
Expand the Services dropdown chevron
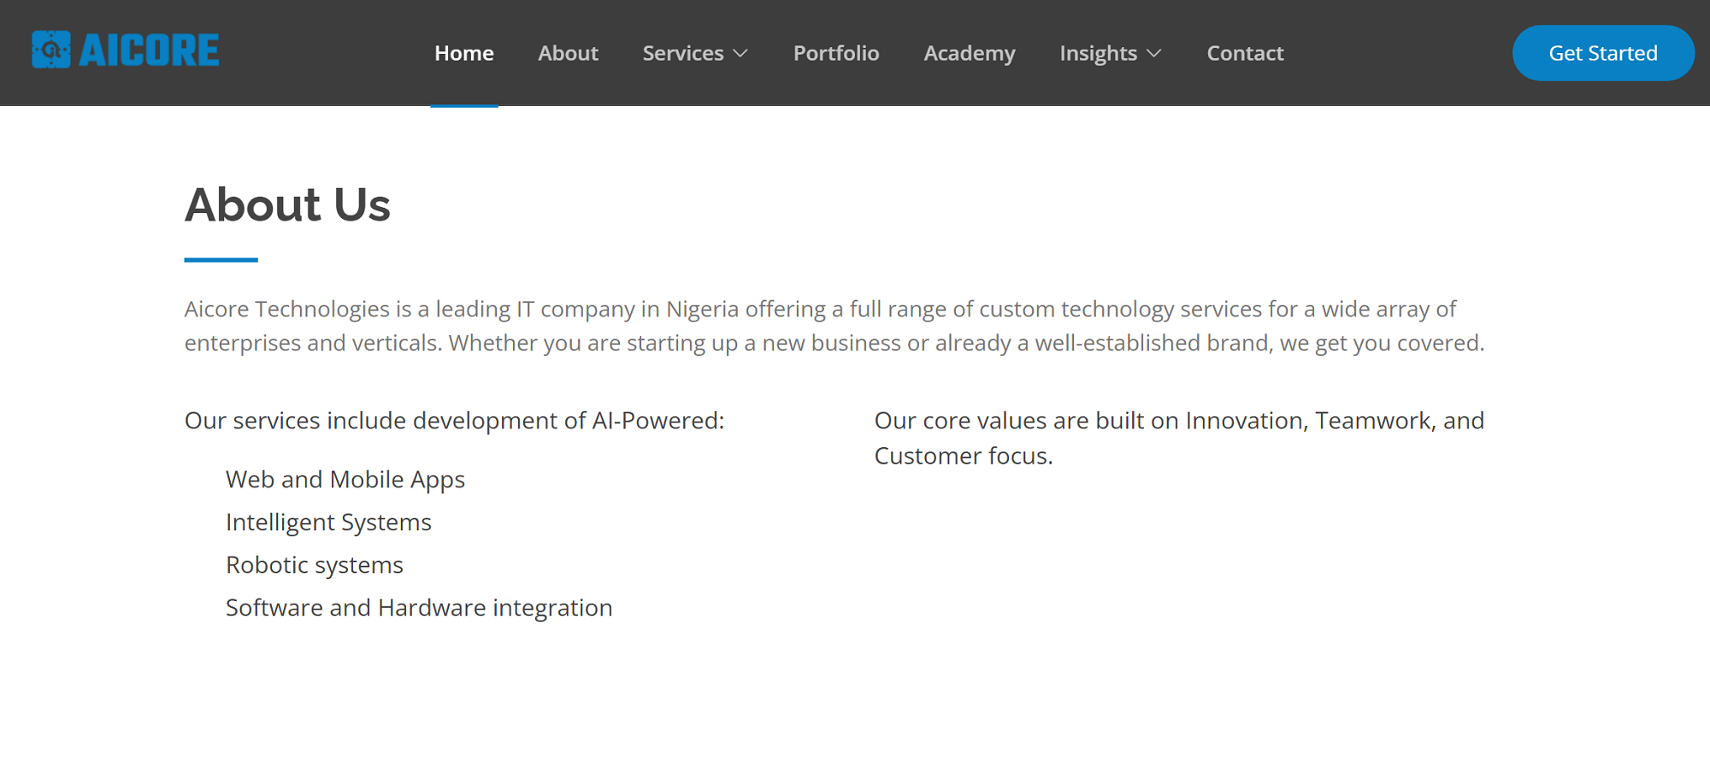pos(741,53)
